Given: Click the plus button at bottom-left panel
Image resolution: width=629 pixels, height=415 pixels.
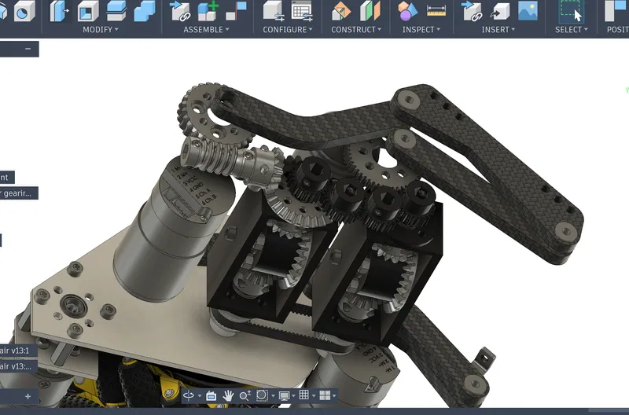Looking at the screenshot, I should (28, 397).
